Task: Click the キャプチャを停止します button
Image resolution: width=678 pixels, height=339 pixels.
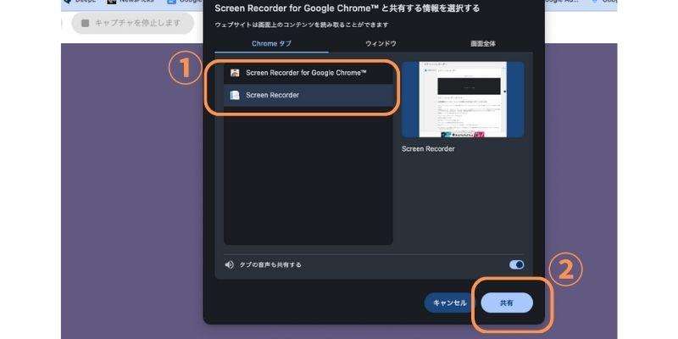Action: (x=133, y=24)
